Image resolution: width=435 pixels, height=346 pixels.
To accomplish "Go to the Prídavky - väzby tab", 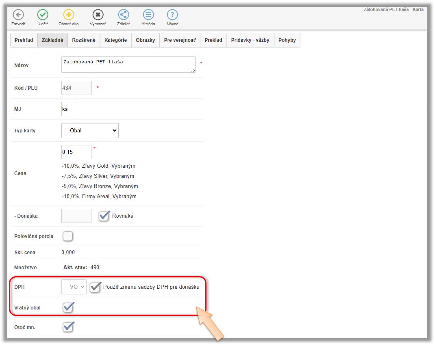I will click(x=250, y=40).
